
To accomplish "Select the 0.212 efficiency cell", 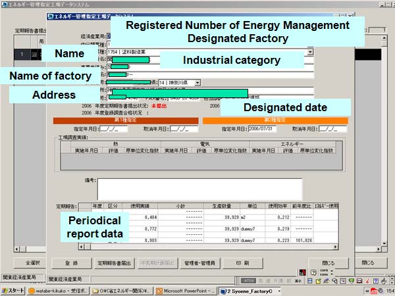I will [278, 217].
